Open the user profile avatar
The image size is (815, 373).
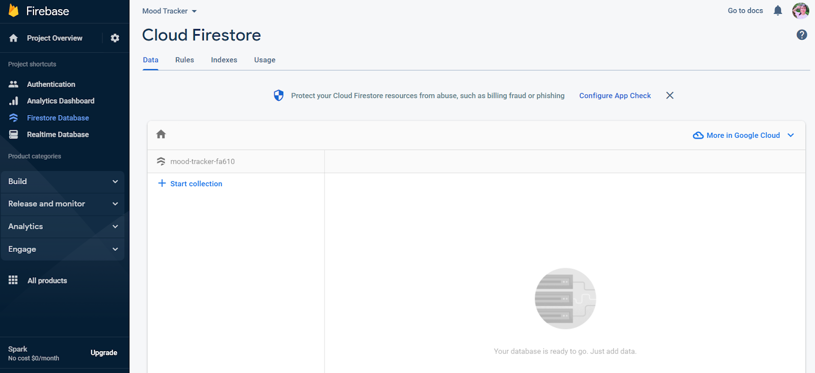(x=800, y=11)
